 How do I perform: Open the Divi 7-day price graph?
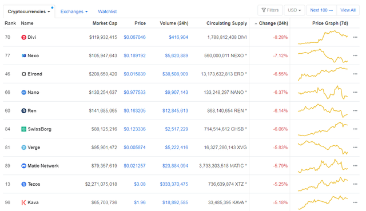[x=323, y=37]
